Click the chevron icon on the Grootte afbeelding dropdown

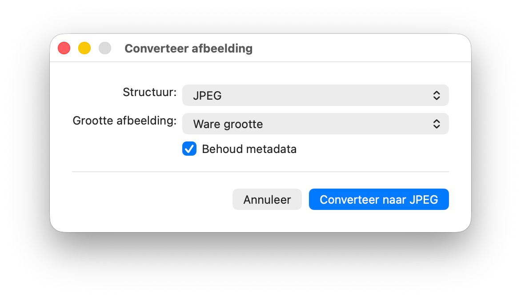coord(436,124)
